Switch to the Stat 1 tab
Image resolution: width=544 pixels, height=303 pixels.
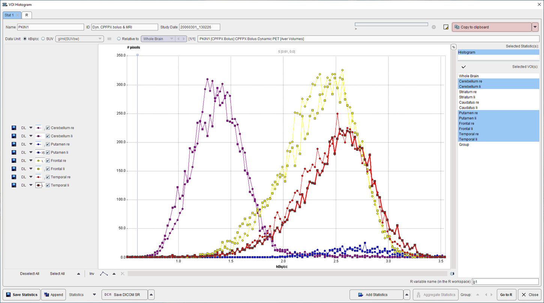[12, 15]
